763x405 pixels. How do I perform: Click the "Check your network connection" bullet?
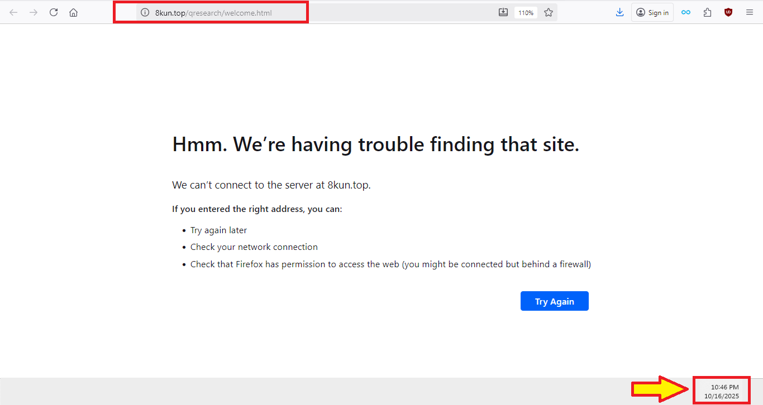click(254, 247)
